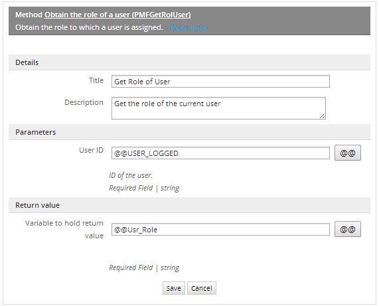Screen dimensions: 379x306
Task: Click the Variable to hold return value label
Action: coord(64,229)
